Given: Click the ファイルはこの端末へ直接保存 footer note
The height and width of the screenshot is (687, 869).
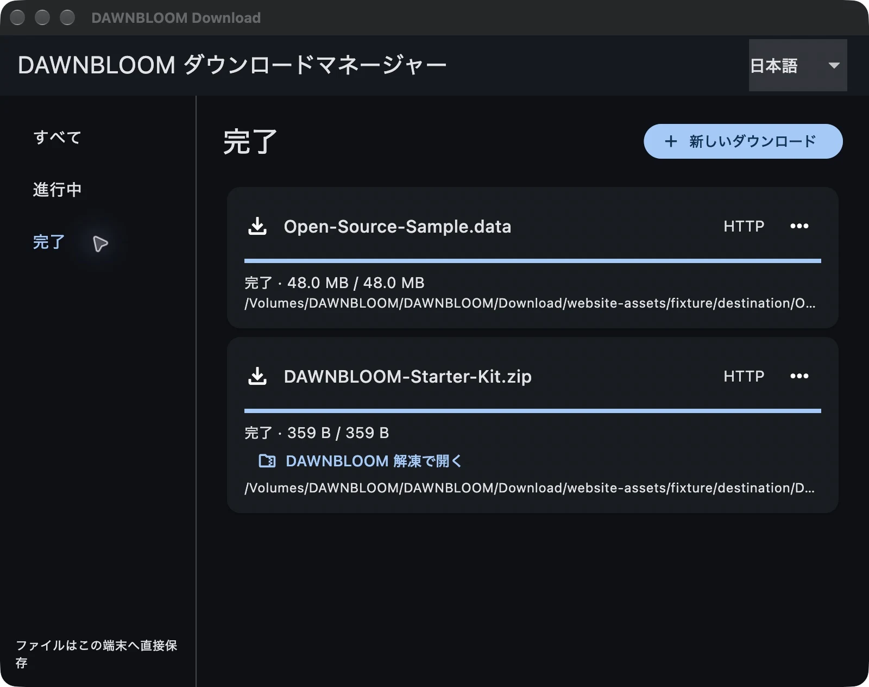Looking at the screenshot, I should point(97,654).
